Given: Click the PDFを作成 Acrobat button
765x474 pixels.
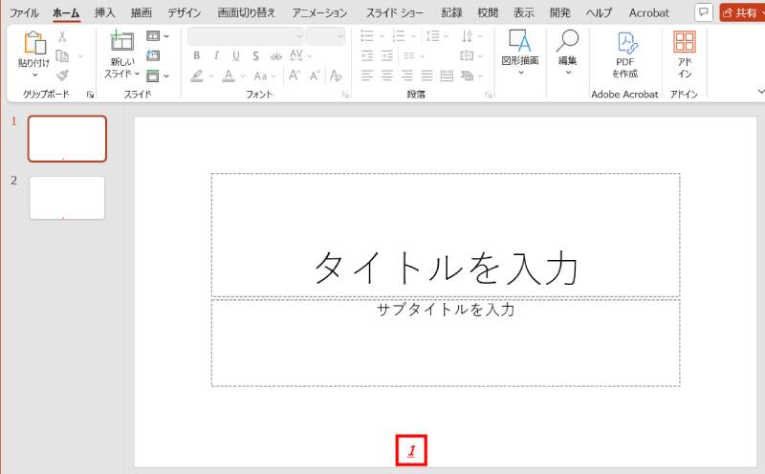Looking at the screenshot, I should pyautogui.click(x=625, y=54).
